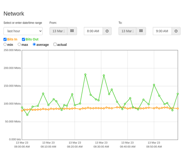Open the To time clock picker icon
Screen dimensions: 184x149
click(x=176, y=31)
